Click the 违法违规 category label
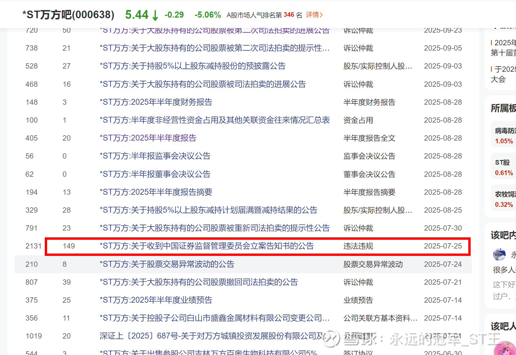516x355 pixels. pos(358,246)
